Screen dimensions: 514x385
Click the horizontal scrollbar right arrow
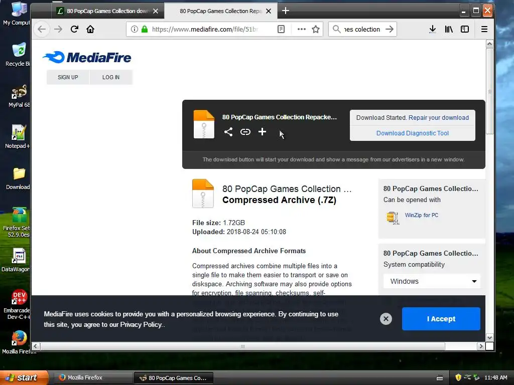pyautogui.click(x=481, y=346)
